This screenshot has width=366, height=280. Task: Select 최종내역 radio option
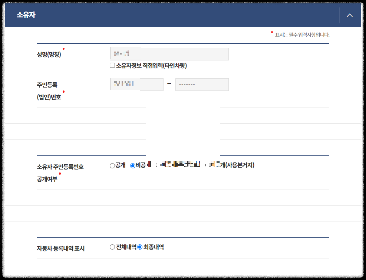pos(139,247)
